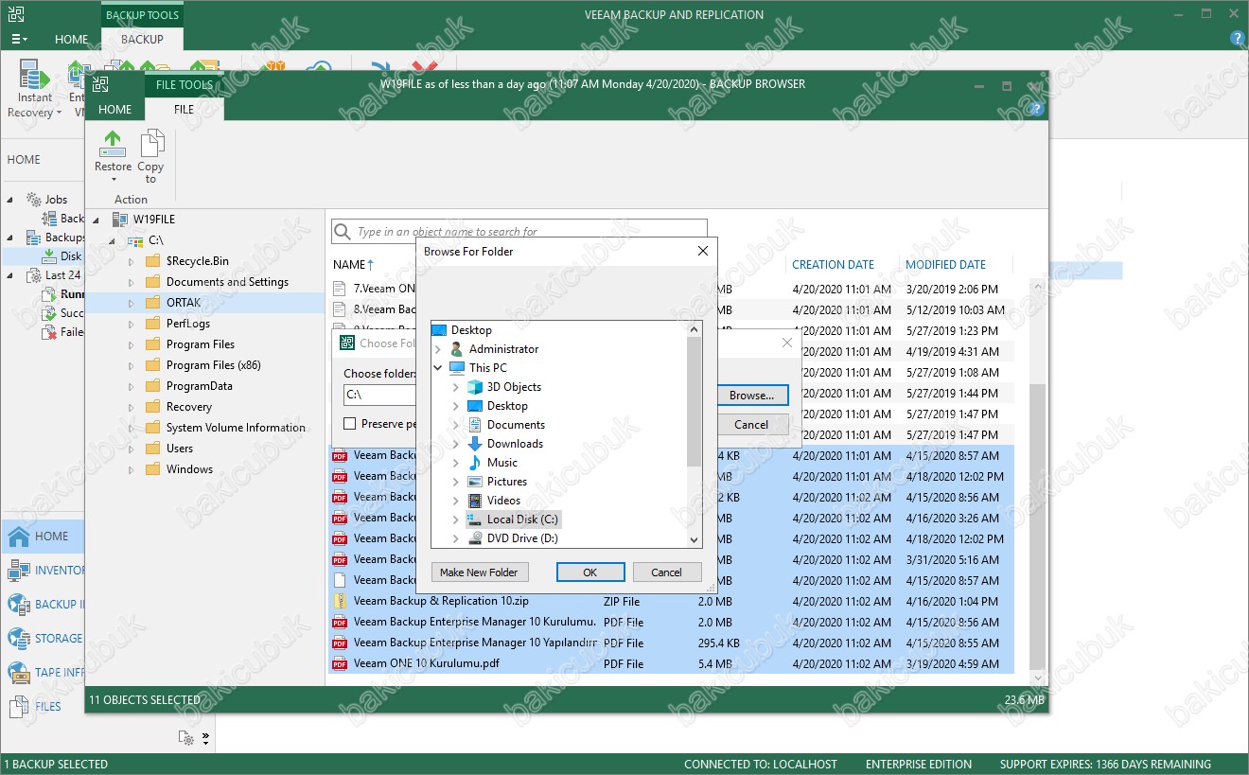Switch to HOME tab in Backup Browser
Image resolution: width=1249 pixels, height=775 pixels.
[114, 109]
